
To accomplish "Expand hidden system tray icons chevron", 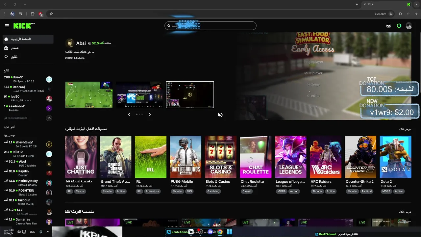I will click(48, 232).
